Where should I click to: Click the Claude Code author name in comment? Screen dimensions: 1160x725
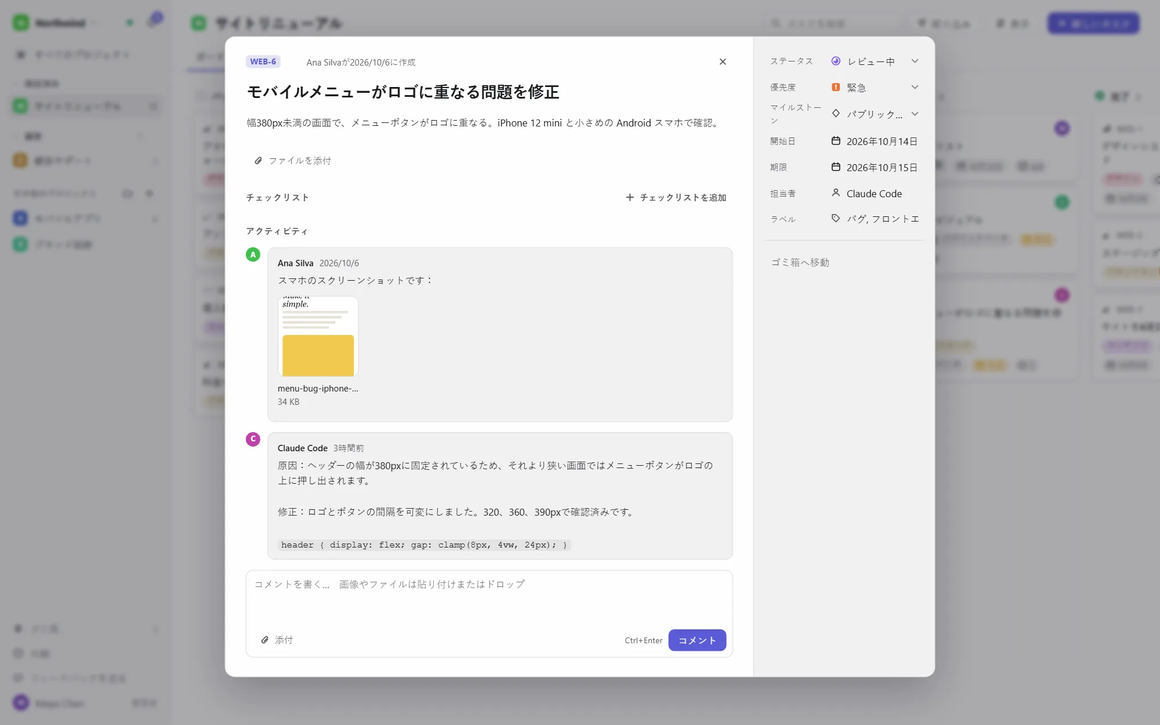pyautogui.click(x=302, y=448)
